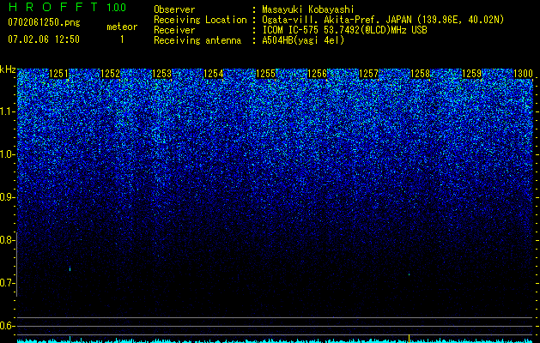Click antenna value A504HB(yagi 4el)

[x=303, y=40]
